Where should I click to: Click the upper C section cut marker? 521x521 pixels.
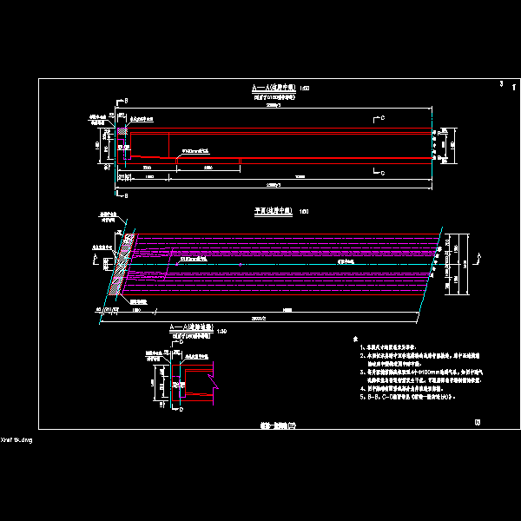(380, 117)
